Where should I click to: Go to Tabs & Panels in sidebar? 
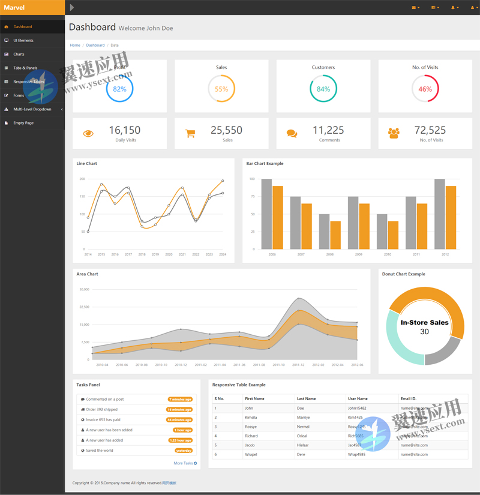(x=25, y=68)
